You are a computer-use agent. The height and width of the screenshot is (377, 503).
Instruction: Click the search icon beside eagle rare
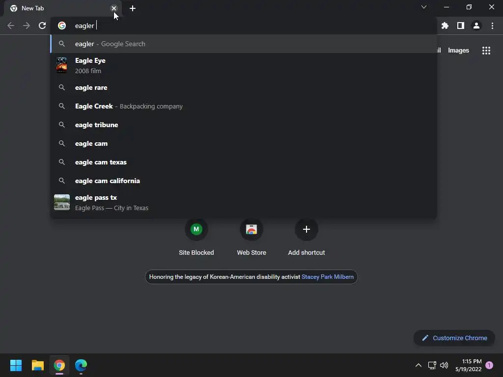tap(62, 87)
